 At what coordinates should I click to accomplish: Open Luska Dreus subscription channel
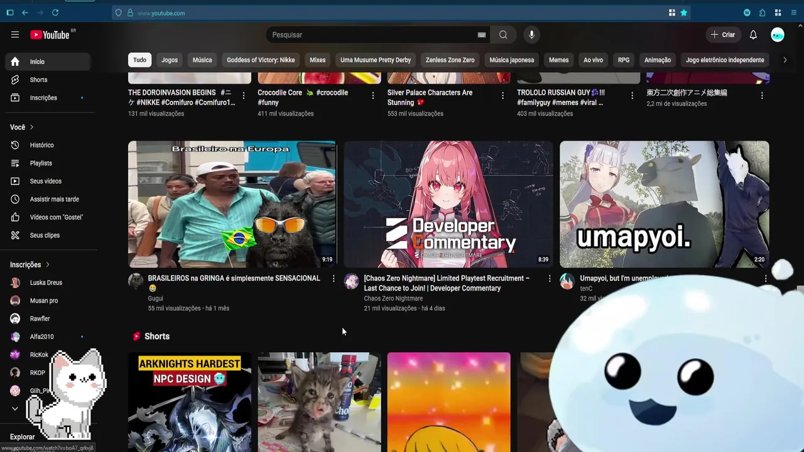pos(48,282)
